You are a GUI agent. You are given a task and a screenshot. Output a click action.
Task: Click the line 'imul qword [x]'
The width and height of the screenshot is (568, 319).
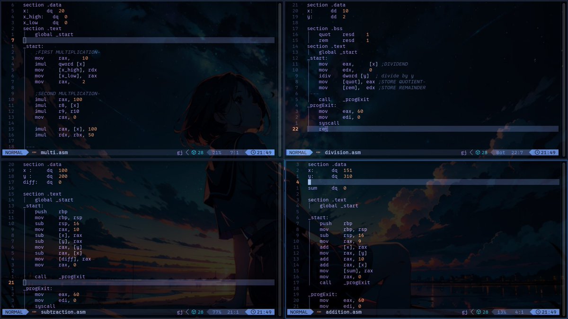[60, 64]
